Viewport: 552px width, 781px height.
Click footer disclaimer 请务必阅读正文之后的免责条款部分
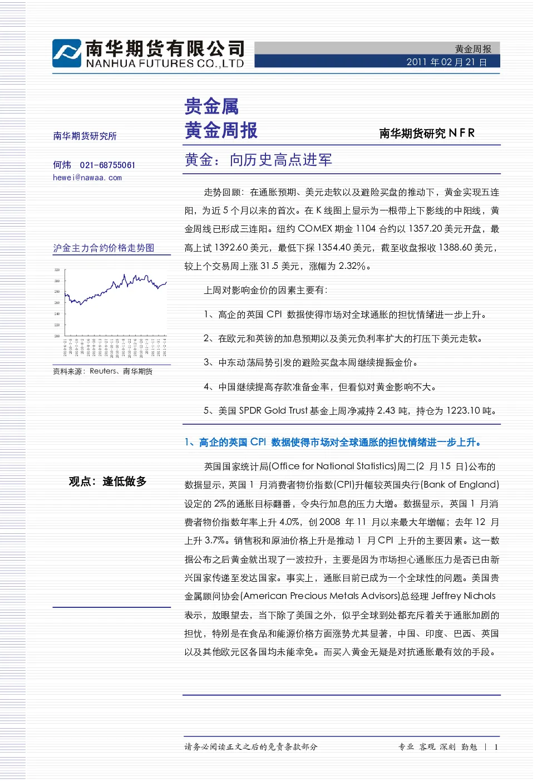point(251,747)
